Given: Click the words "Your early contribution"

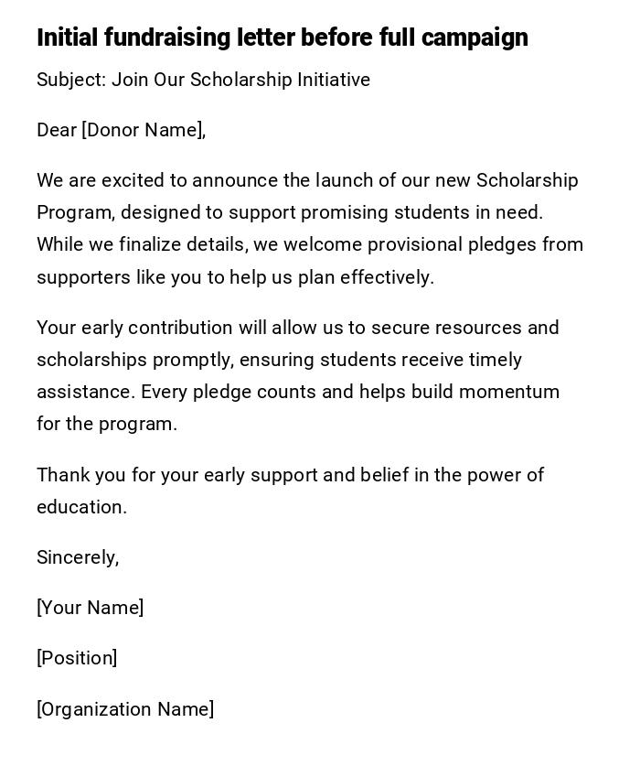Looking at the screenshot, I should coord(134,328).
